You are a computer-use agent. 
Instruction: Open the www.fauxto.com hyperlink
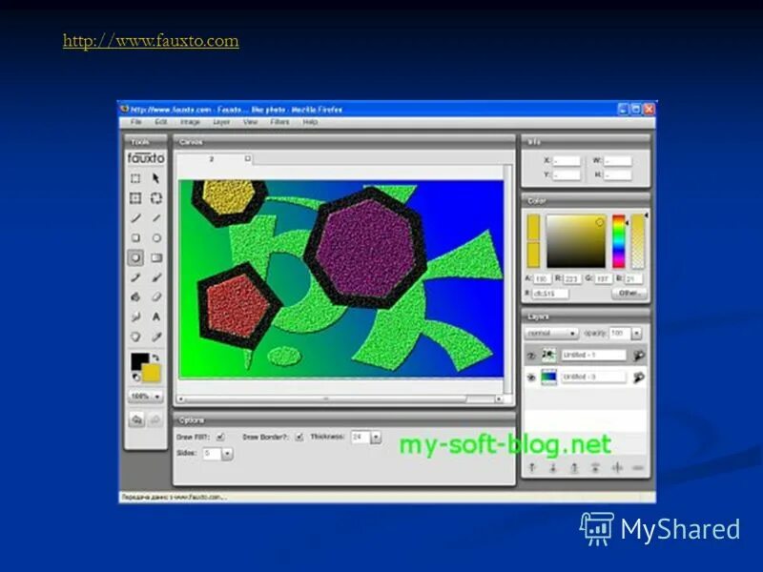151,40
